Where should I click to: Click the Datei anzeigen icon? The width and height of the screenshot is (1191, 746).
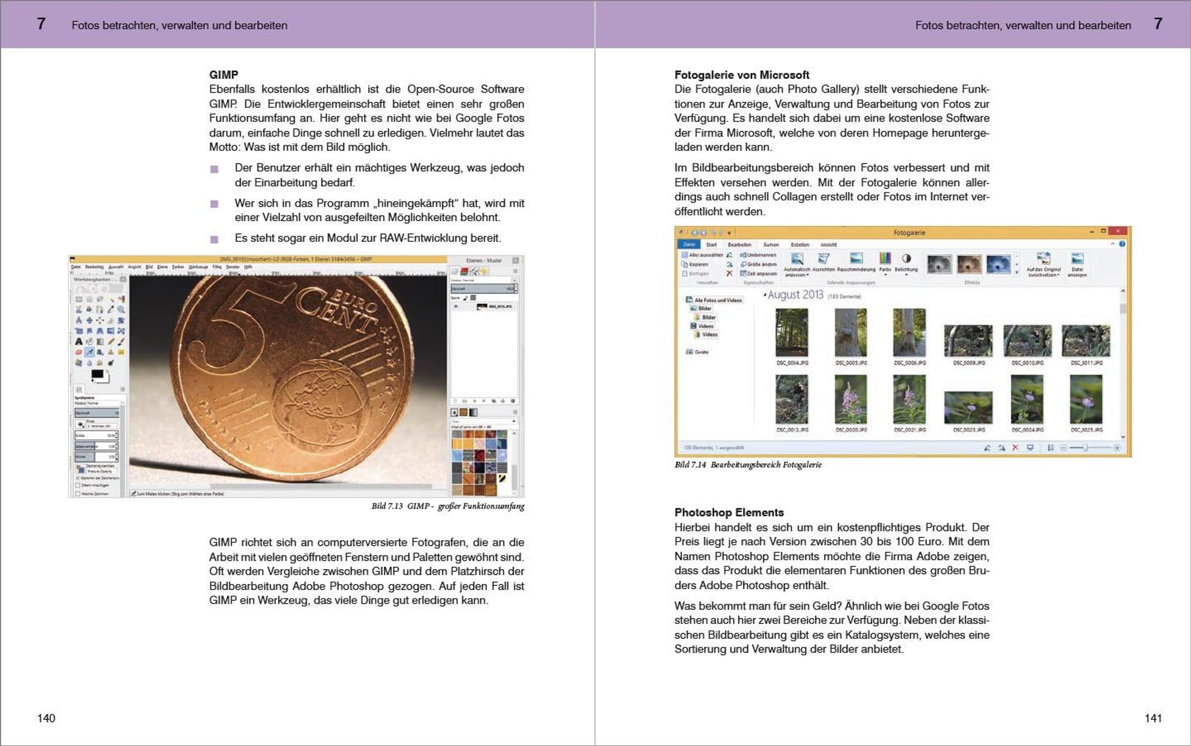tap(1077, 259)
